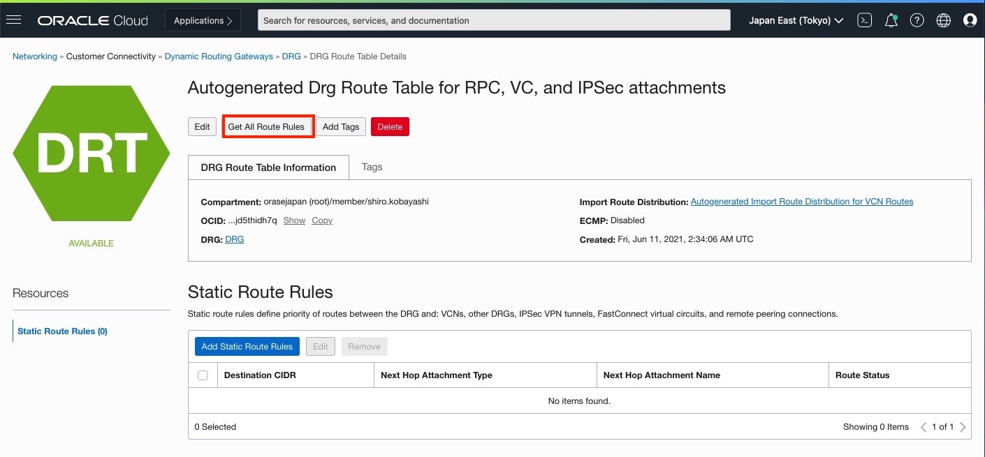Go to previous page arrow in pagination
Screen dimensions: 985x457
(924, 427)
